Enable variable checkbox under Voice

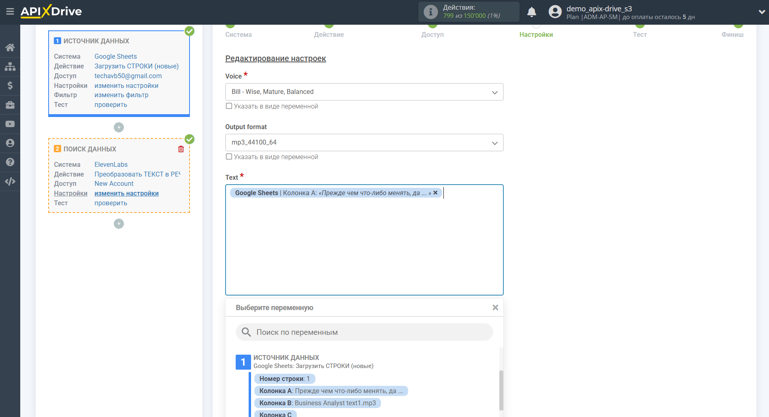pos(229,106)
